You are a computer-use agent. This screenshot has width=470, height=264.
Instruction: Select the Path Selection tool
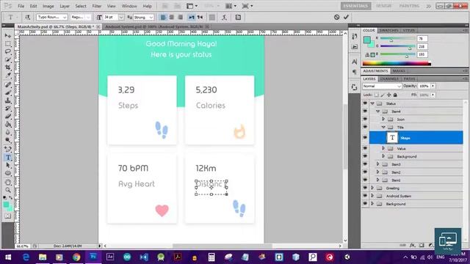(x=8, y=165)
